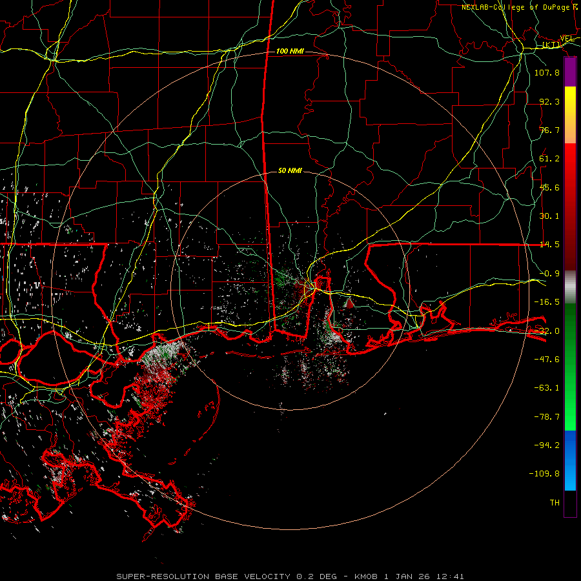581x581 pixels.
Task: Select the -47.6 scale value
Action: tap(547, 360)
